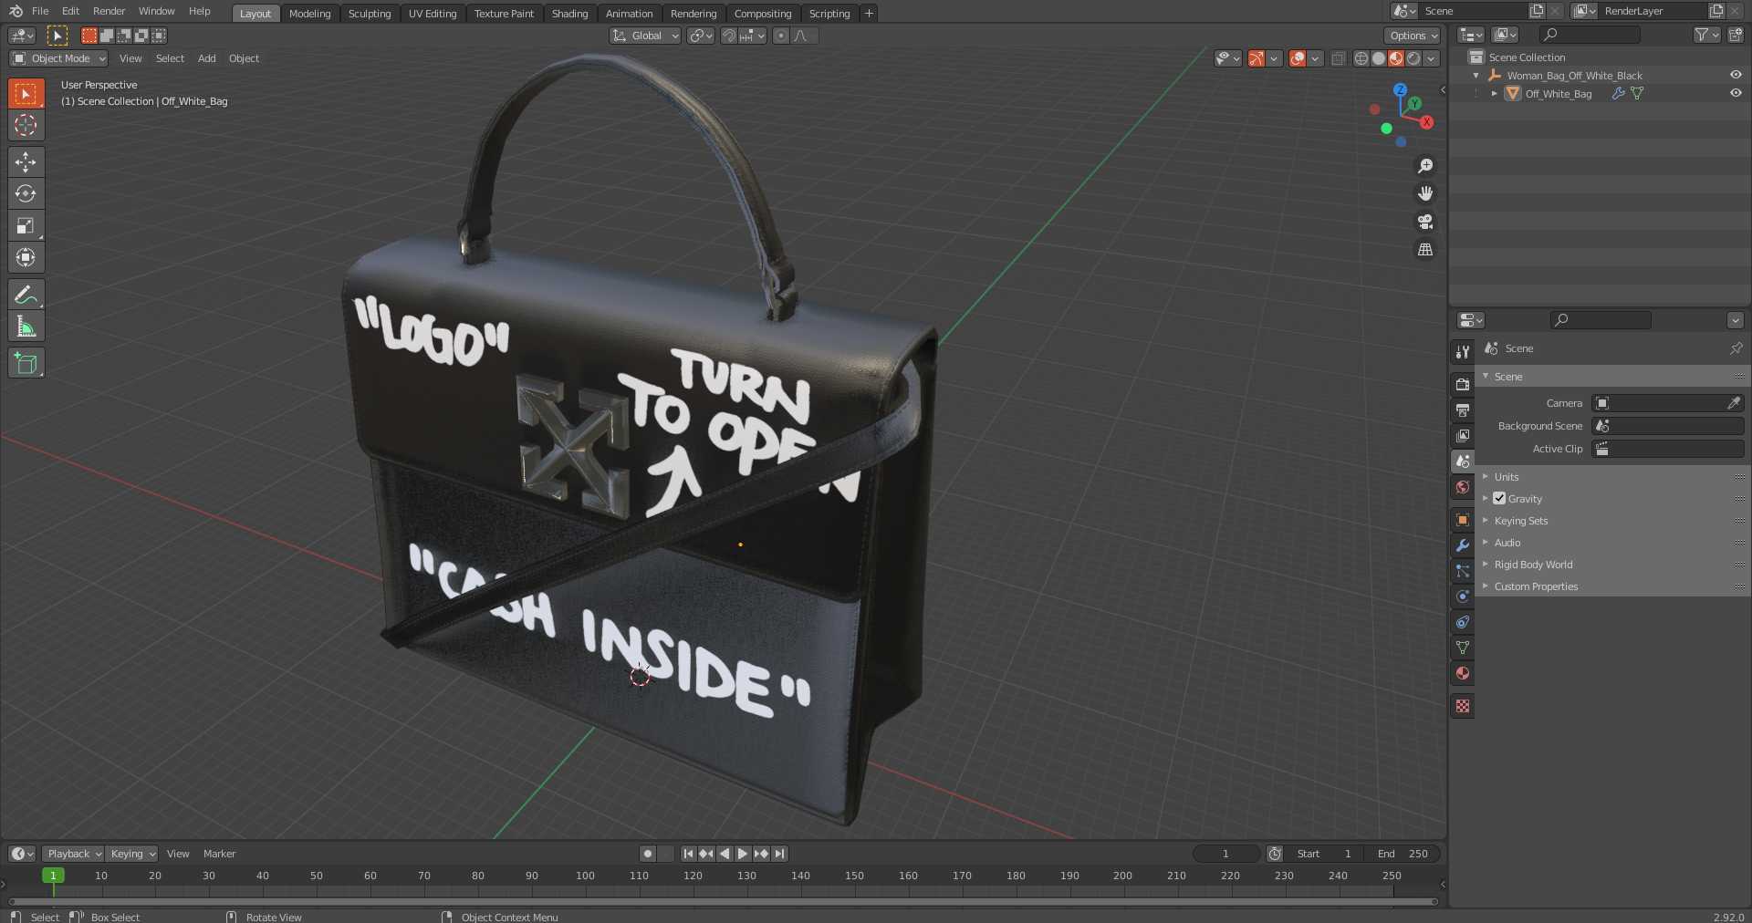Open the Playback dropdown

click(x=73, y=854)
